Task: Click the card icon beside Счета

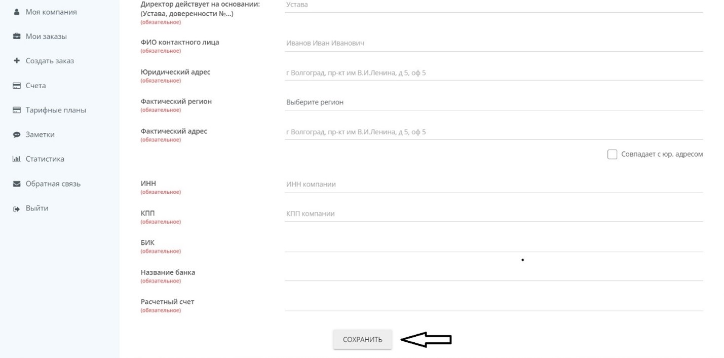Action: point(16,86)
